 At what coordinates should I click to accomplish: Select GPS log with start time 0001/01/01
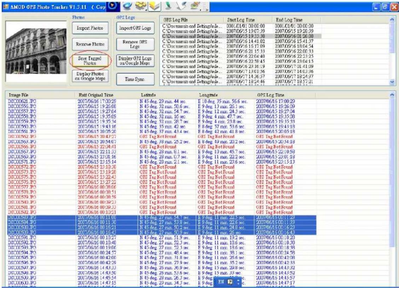tap(241, 26)
